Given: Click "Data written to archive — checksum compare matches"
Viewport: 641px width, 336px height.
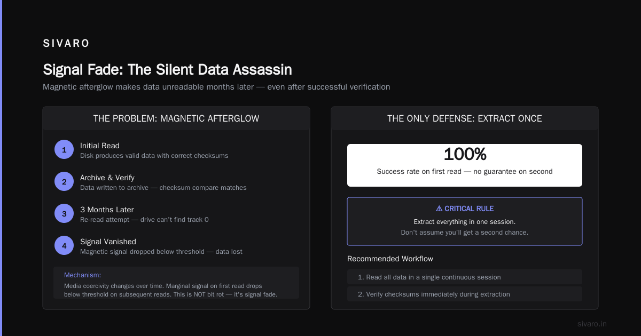Looking at the screenshot, I should tap(163, 188).
